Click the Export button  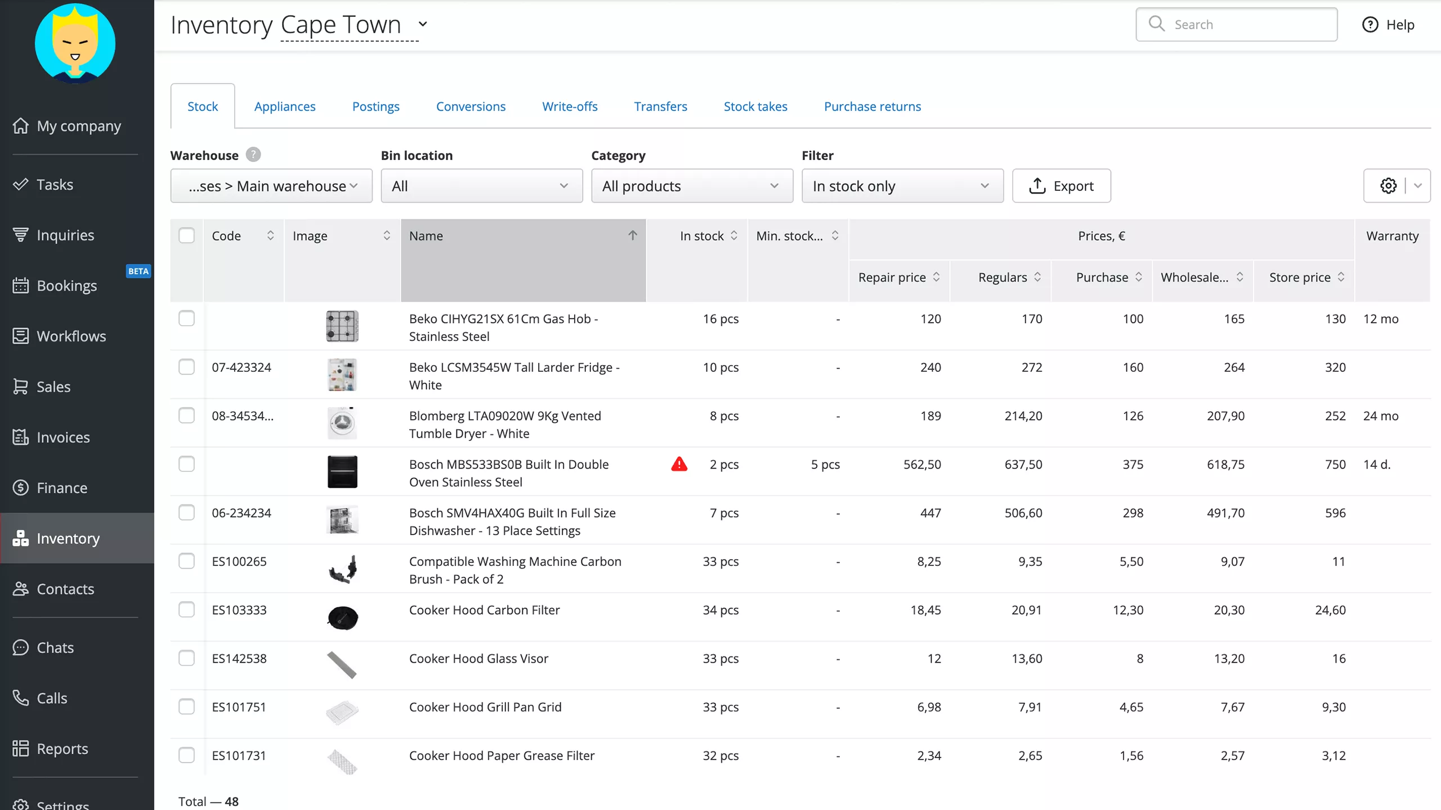pyautogui.click(x=1061, y=186)
